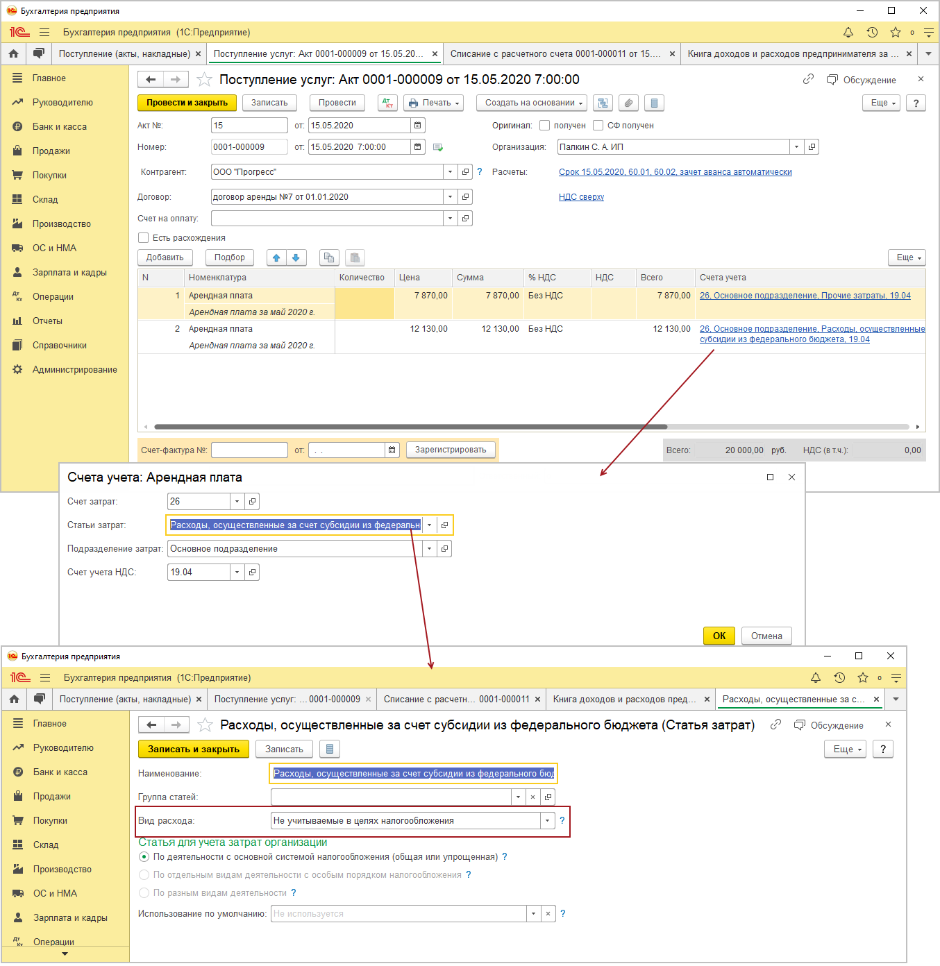This screenshot has height=966, width=940.
Task: Open the Статьи затрат item via its open-form icon in the dialog
Action: 444,525
